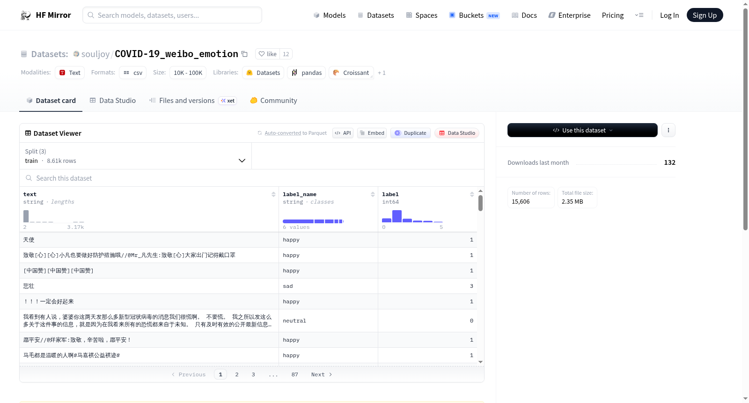Show the +1 more libraries
Image resolution: width=749 pixels, height=403 pixels.
382,73
